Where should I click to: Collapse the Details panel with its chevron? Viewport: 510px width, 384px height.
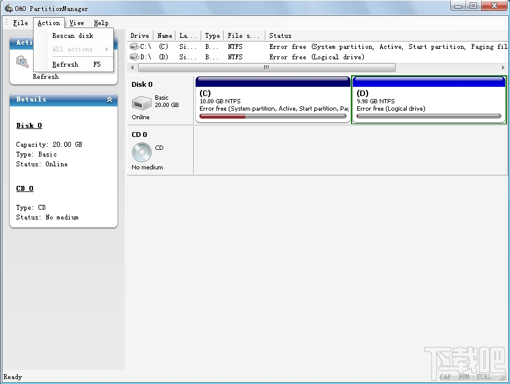[x=109, y=100]
